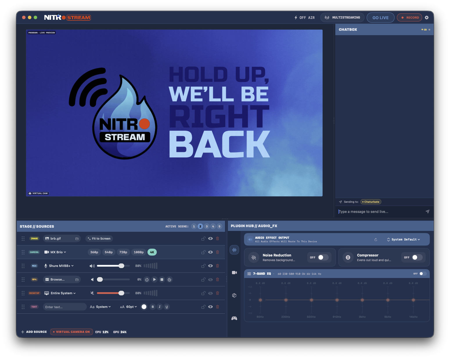Turn on Noise Reduction
This screenshot has height=359, width=450.
click(323, 257)
